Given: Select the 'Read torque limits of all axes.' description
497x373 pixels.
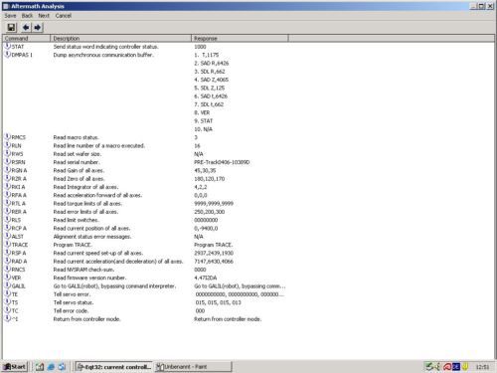Looking at the screenshot, I should click(87, 204).
